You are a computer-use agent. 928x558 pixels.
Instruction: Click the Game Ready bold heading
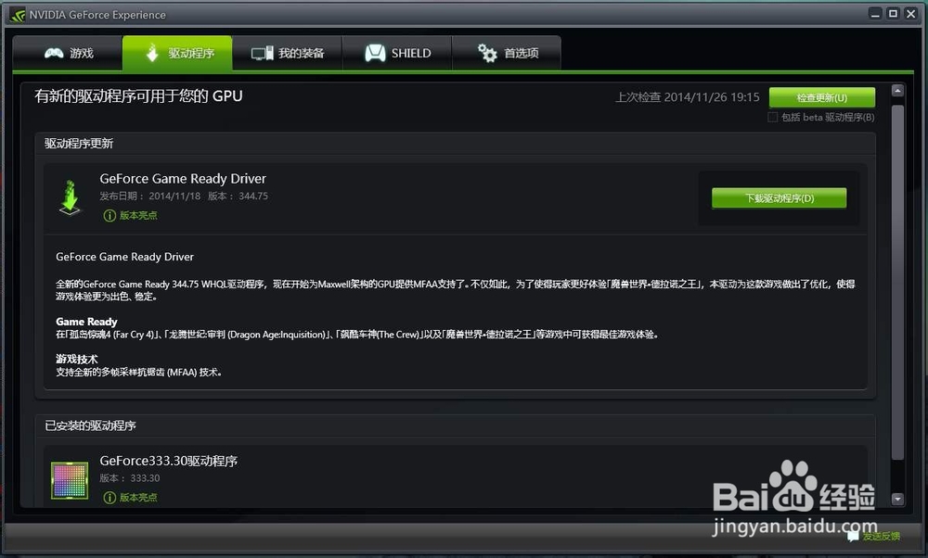(x=86, y=322)
